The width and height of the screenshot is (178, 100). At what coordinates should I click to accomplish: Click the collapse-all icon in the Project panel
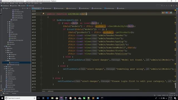tap(25, 8)
